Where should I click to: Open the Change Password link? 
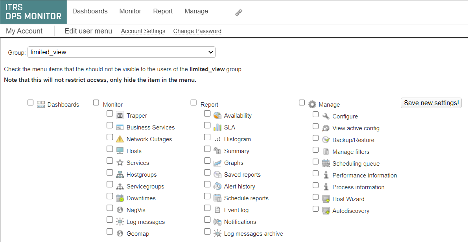[x=197, y=31]
